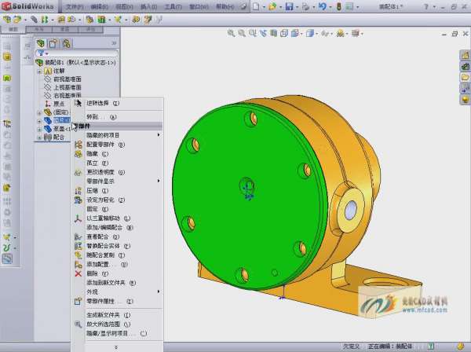This screenshot has width=471, height=352.
Task: Click the Zoom to Fit magnifier icon
Action: (231, 33)
